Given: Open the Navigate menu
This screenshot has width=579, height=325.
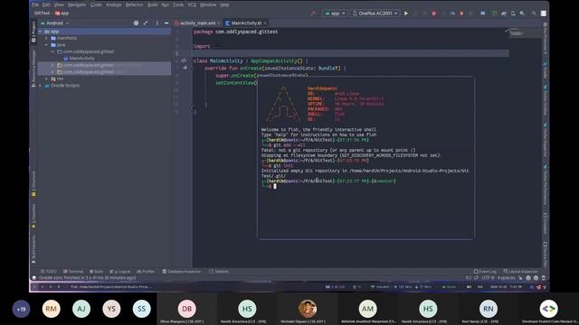Looking at the screenshot, I should 77,5.
